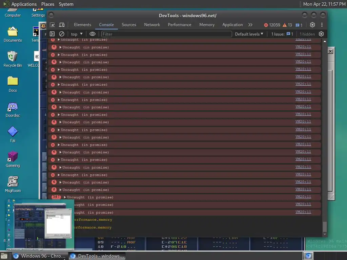Select the inspect element picker icon
This screenshot has height=260, width=347.
pyautogui.click(x=52, y=25)
